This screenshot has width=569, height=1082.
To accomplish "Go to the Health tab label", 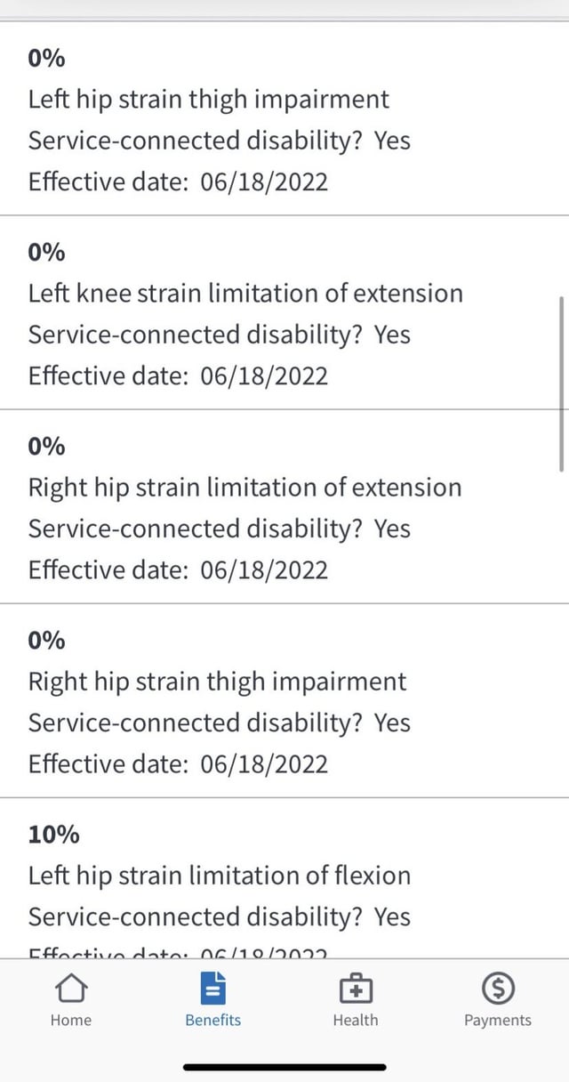I will [x=356, y=1021].
